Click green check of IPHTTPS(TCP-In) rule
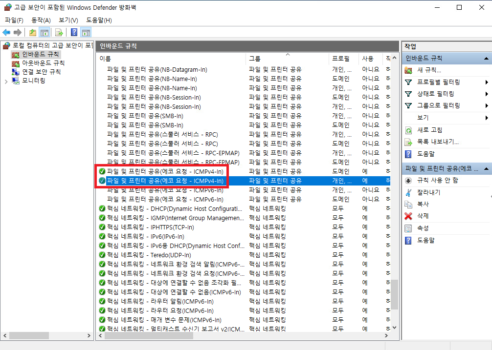Screen dimensions: 492x350 pos(102,227)
